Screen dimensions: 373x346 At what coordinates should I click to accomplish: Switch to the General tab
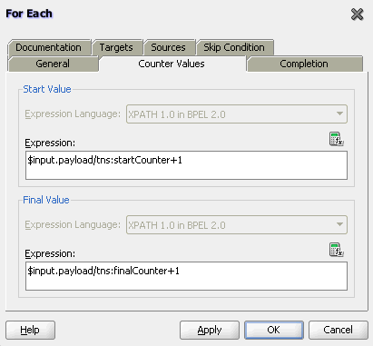tap(53, 64)
